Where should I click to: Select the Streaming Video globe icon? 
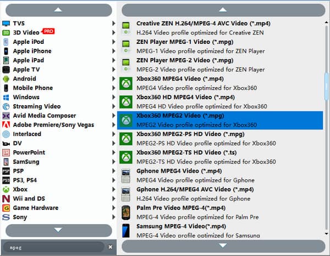pos(6,106)
